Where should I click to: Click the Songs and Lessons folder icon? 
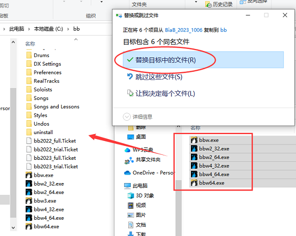[x=29, y=106]
